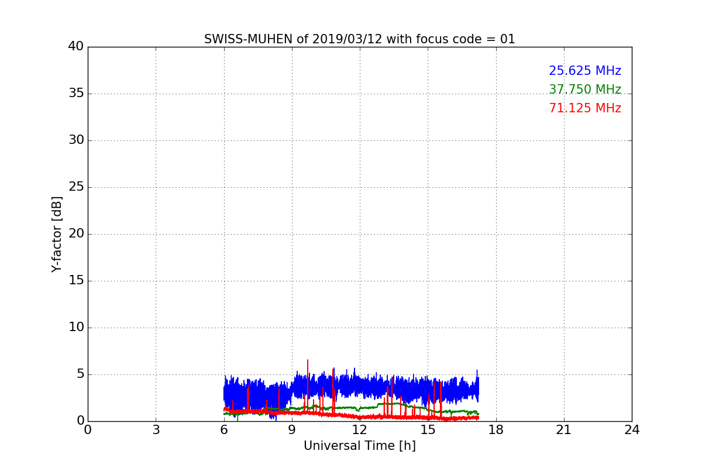The width and height of the screenshot is (702, 468).
Task: Click the Universal Time [h] axis label
Action: tap(359, 446)
